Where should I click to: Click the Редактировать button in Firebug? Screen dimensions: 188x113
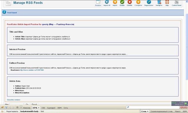tap(12, 112)
